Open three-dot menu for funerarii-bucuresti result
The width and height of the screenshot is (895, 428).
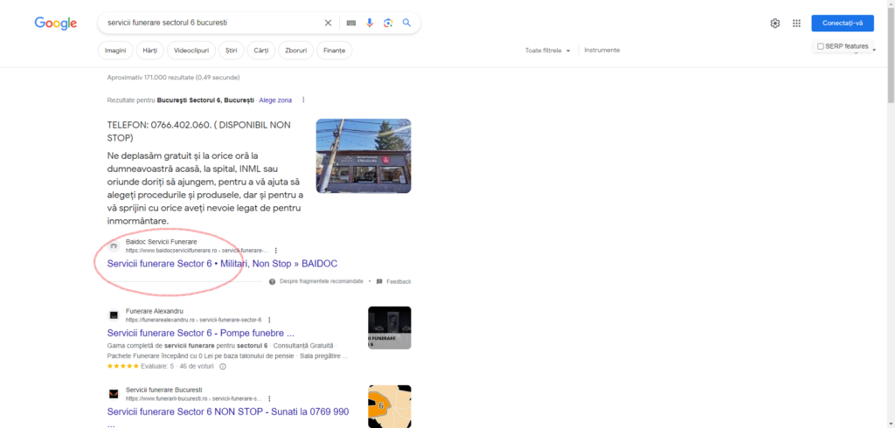point(269,399)
